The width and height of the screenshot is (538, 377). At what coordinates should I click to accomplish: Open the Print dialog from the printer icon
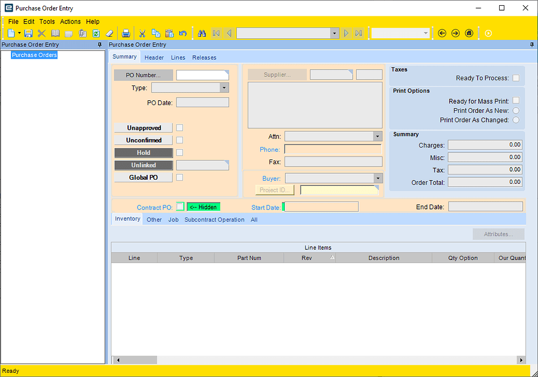click(126, 33)
